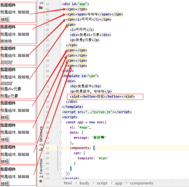This screenshot has width=189, height=187.
Task: Open the 1: Project side tab
Action: coord(41,3)
